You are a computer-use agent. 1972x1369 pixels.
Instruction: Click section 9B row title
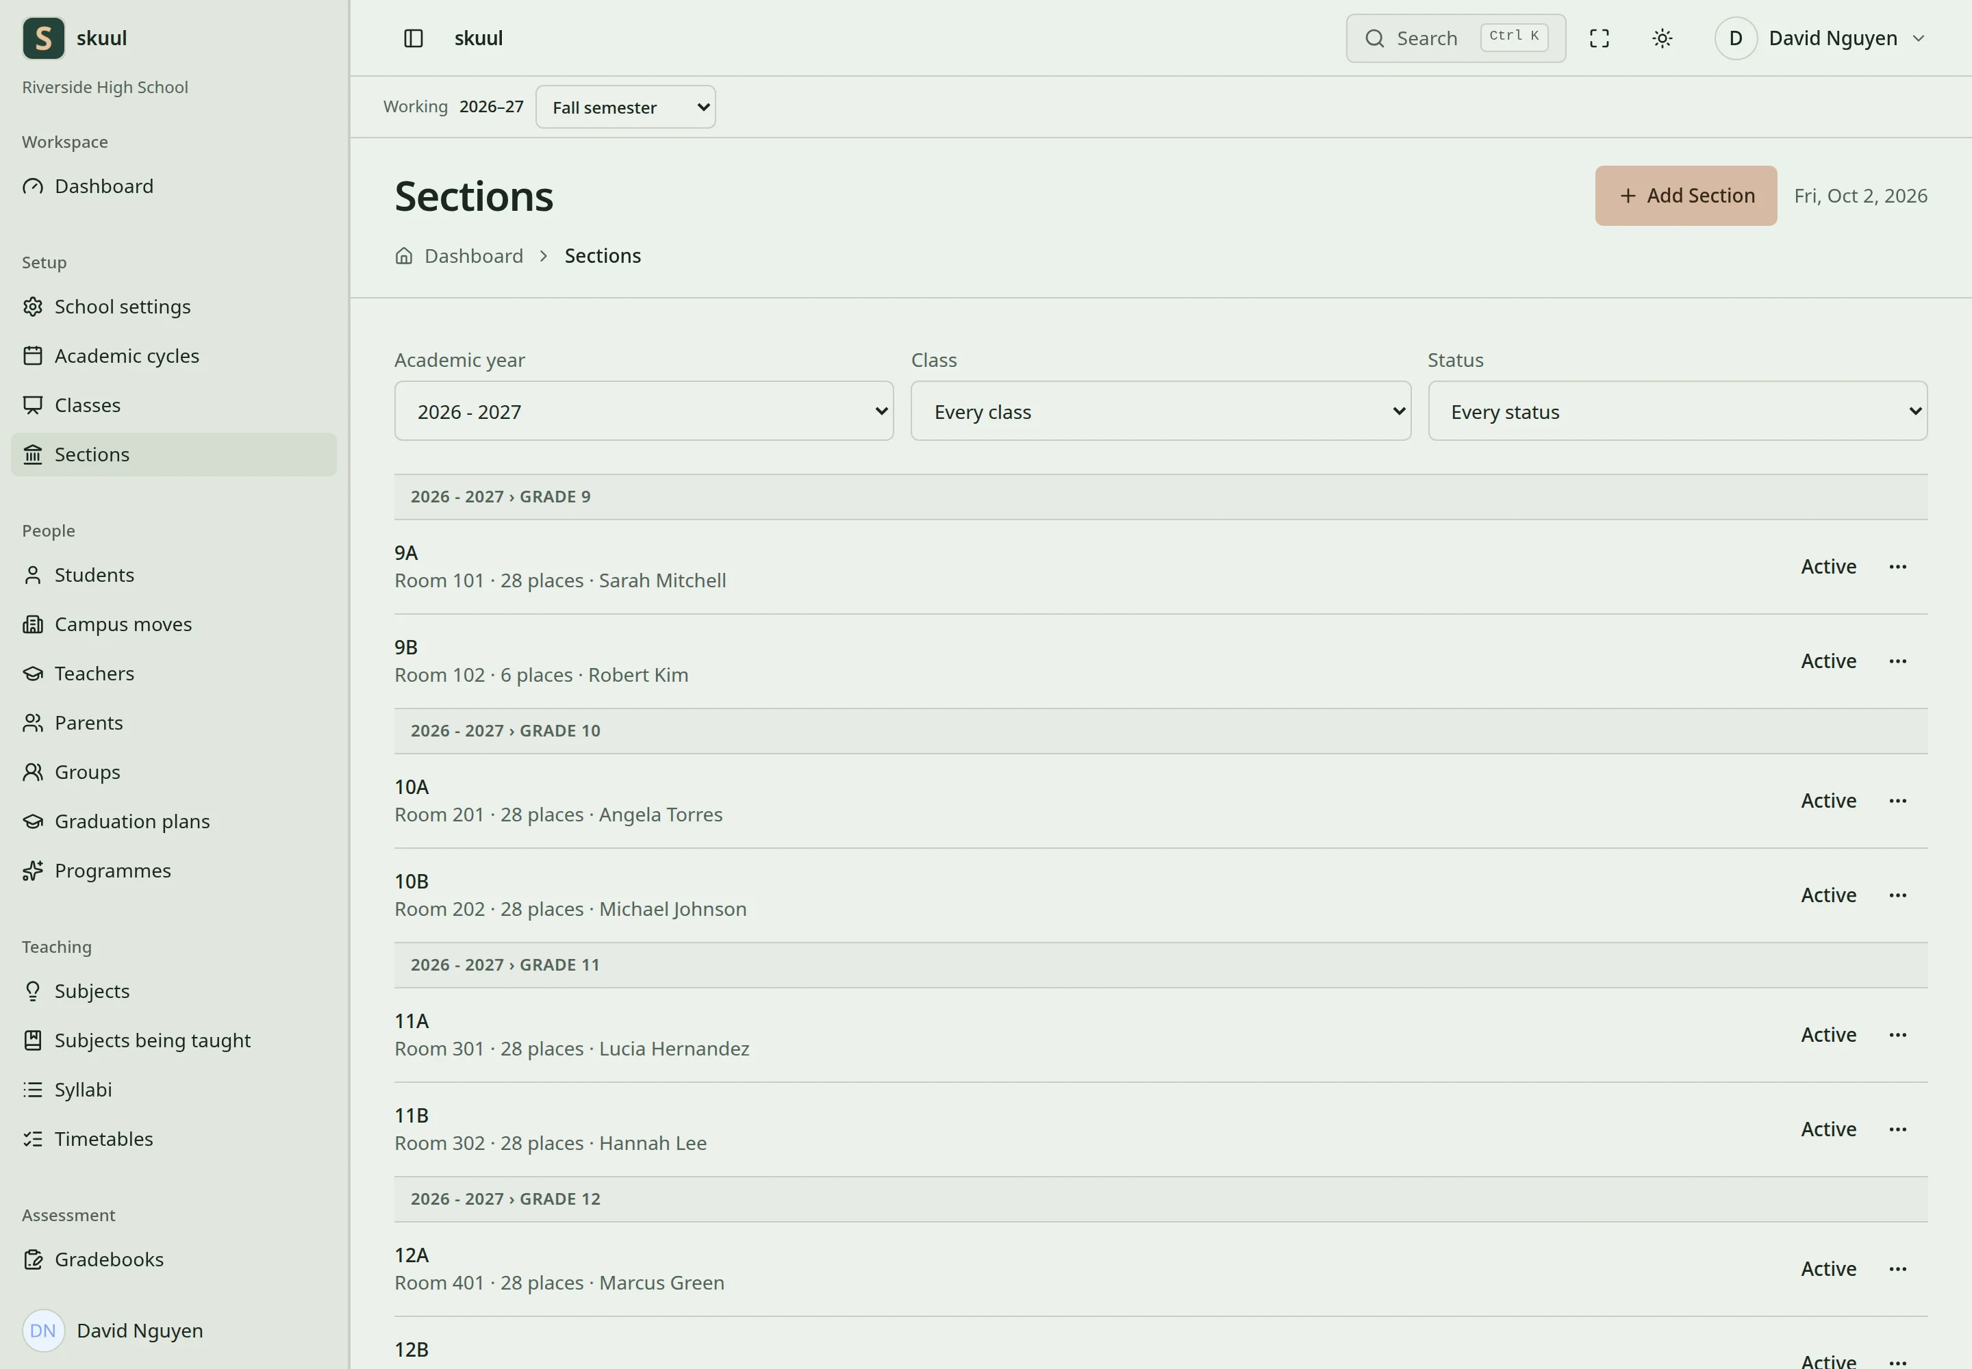pyautogui.click(x=406, y=648)
